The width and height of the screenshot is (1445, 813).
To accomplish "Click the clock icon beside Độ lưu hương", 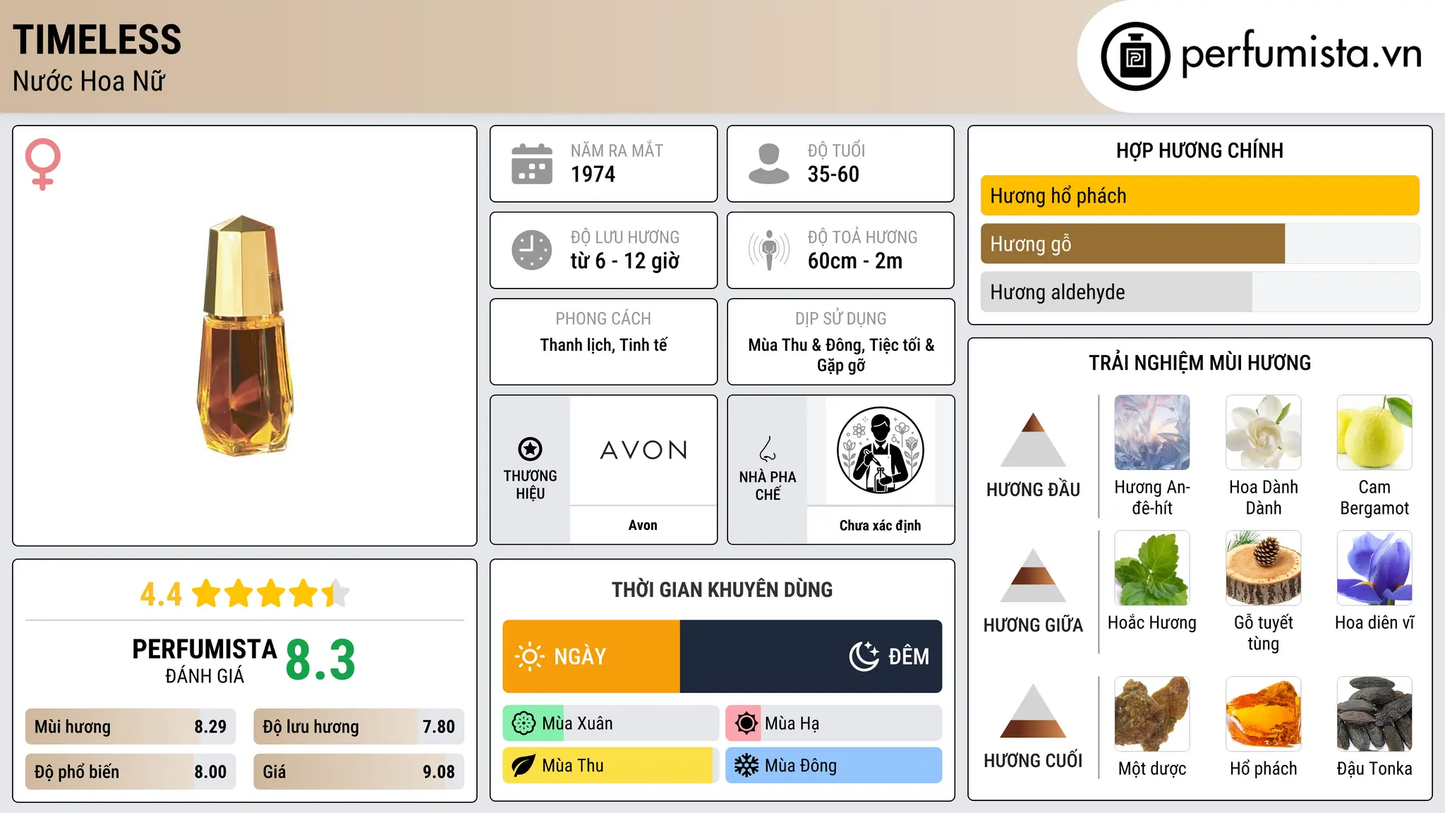I will pos(532,250).
